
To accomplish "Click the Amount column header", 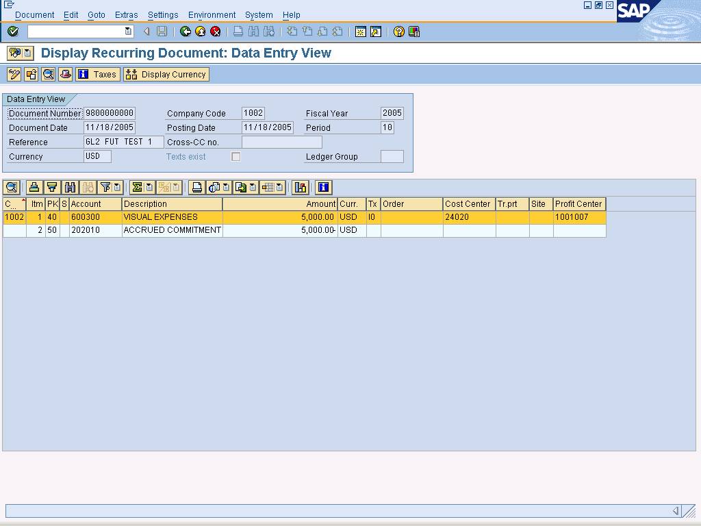I will pos(280,204).
